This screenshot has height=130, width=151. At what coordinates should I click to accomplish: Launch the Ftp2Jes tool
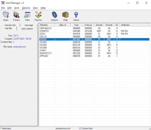(x=38, y=16)
